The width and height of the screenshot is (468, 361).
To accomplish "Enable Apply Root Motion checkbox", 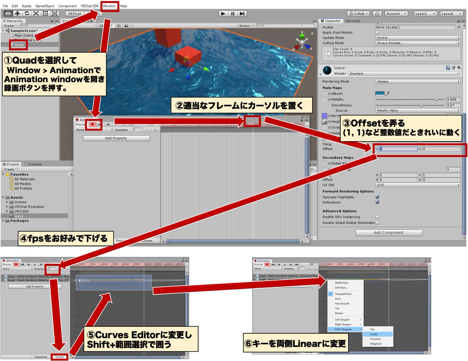I will (x=378, y=33).
